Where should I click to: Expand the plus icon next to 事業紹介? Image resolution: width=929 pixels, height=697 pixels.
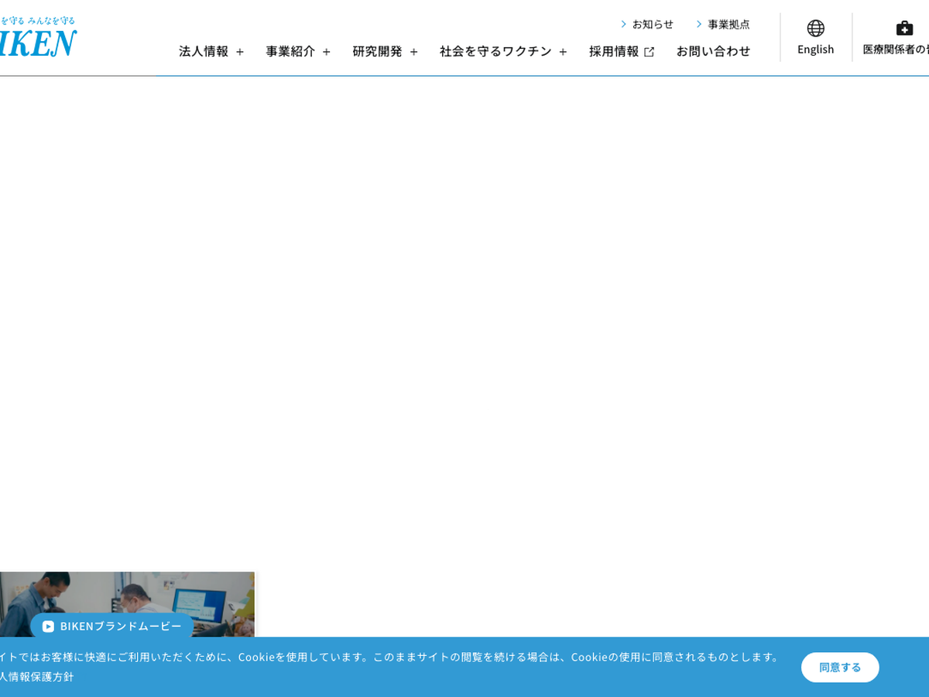pos(327,52)
